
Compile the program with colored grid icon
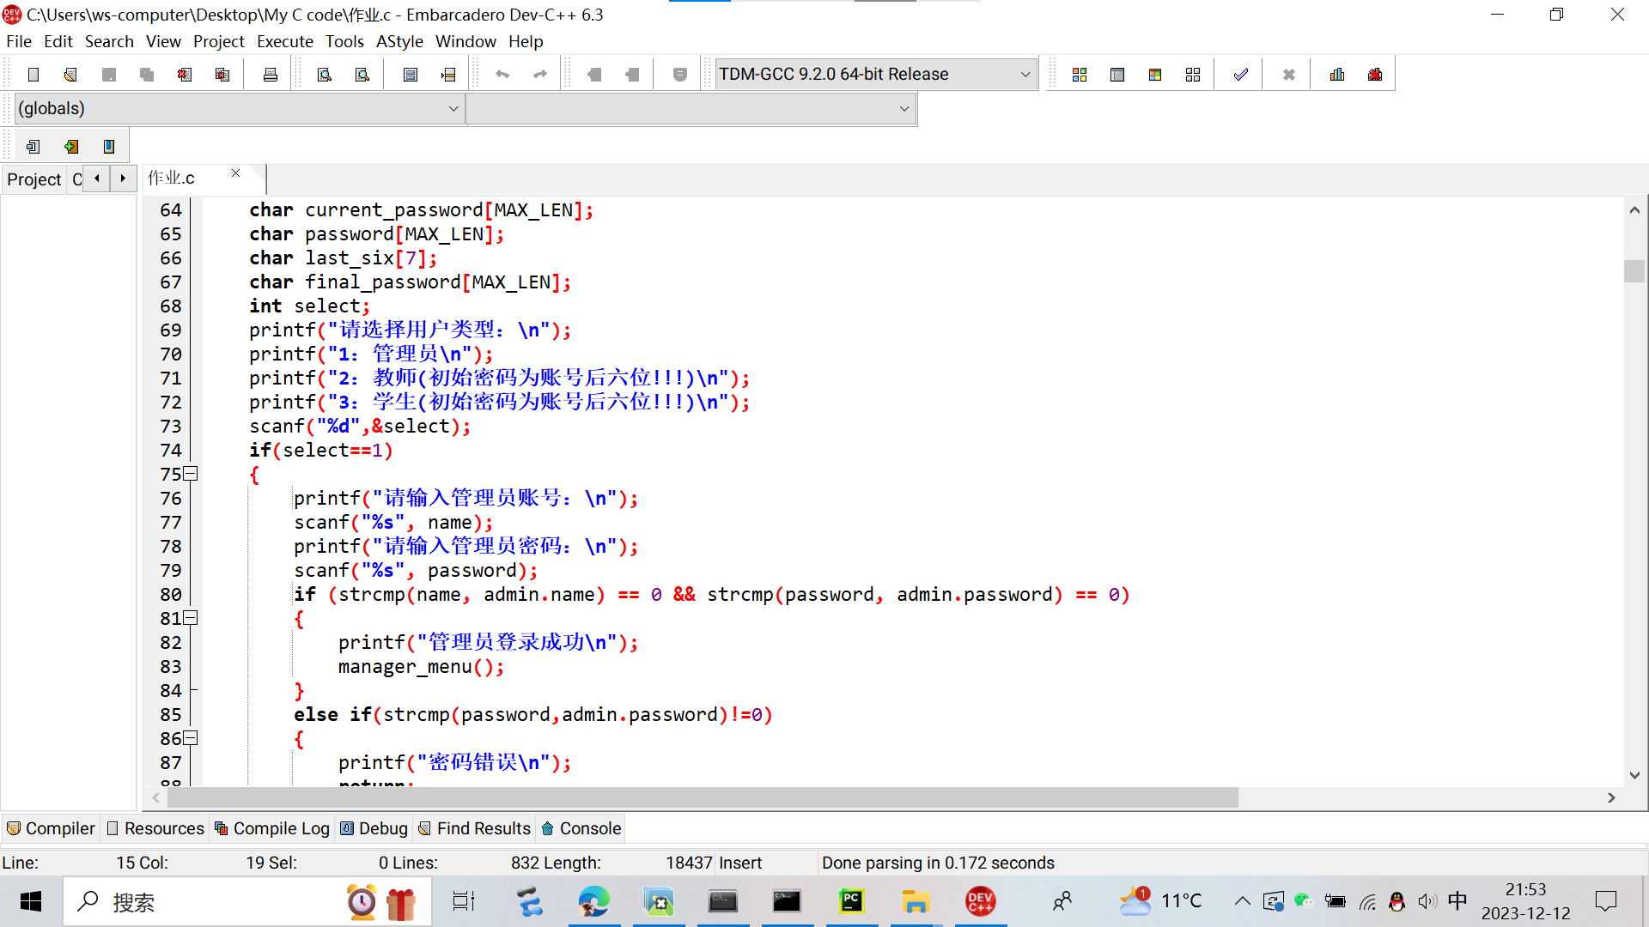[x=1080, y=75]
